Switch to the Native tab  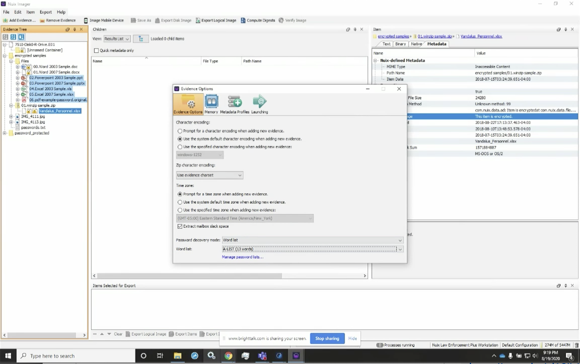(416, 44)
